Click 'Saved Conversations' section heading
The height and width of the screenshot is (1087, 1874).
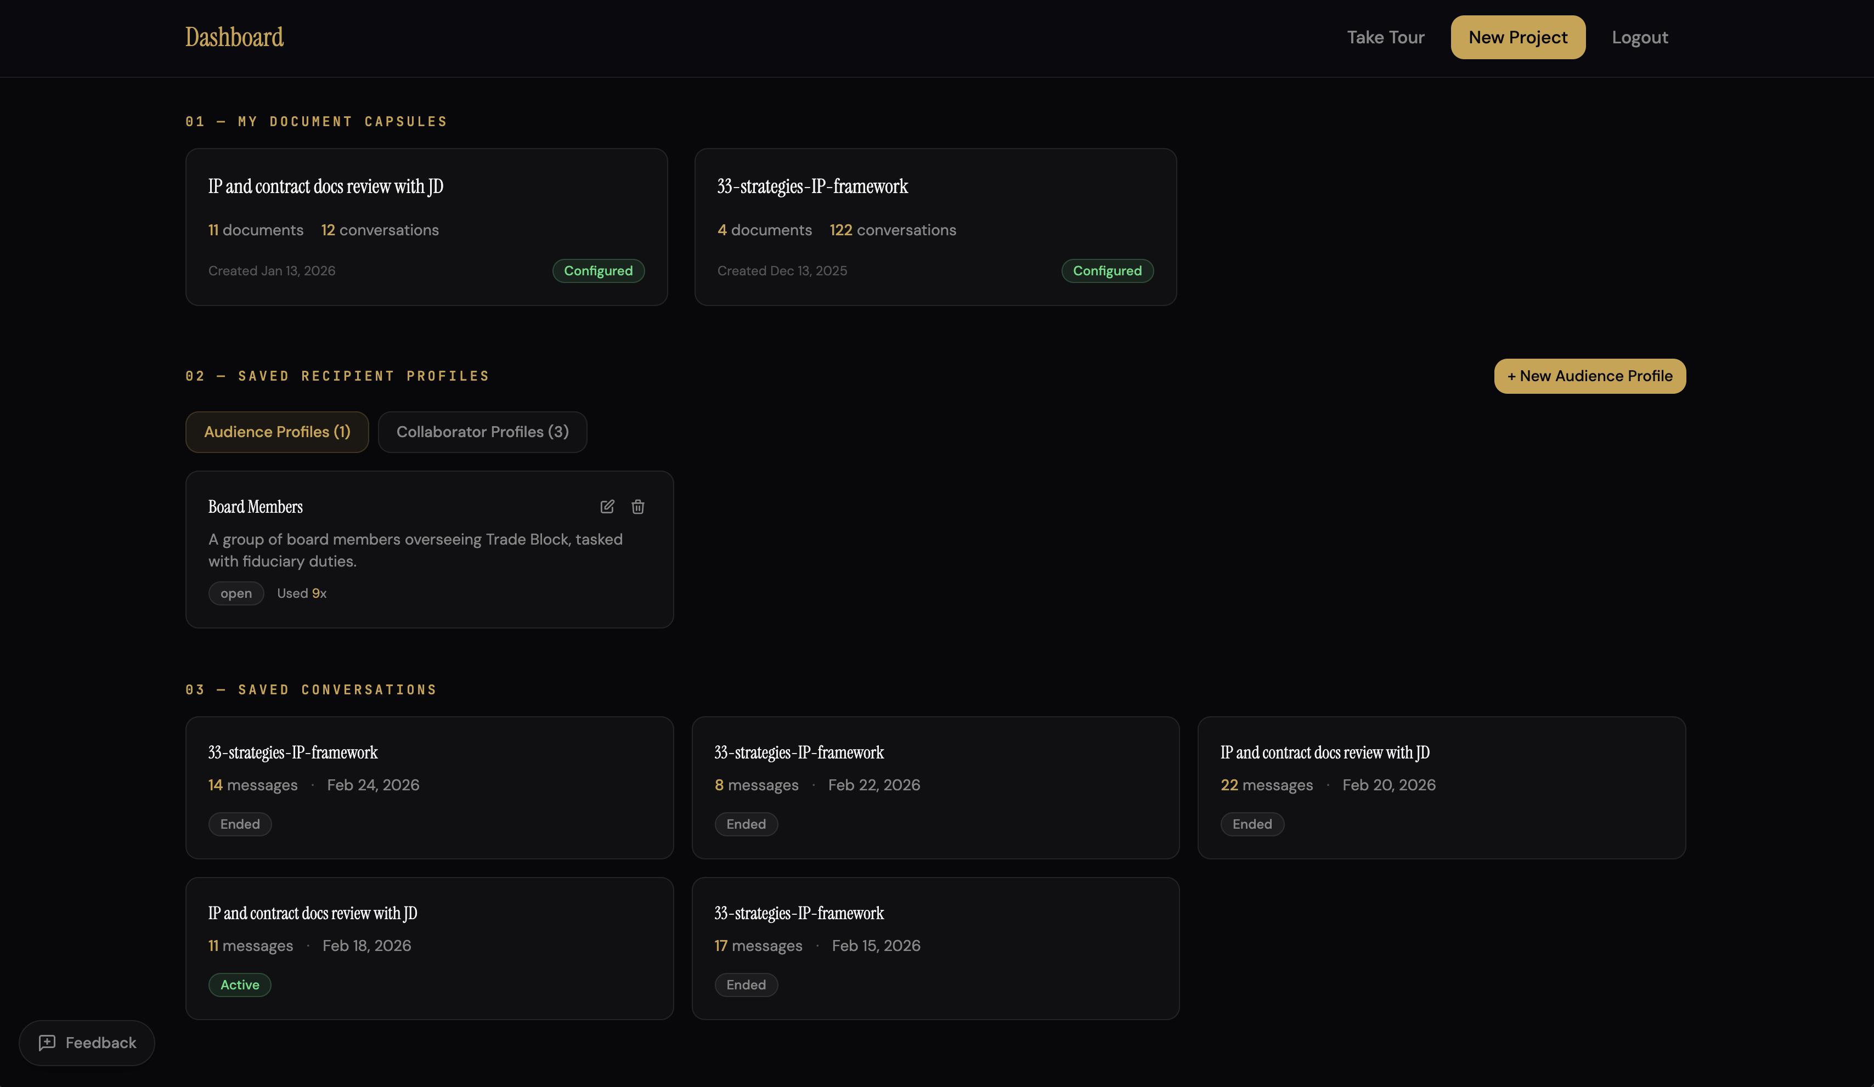click(x=312, y=690)
